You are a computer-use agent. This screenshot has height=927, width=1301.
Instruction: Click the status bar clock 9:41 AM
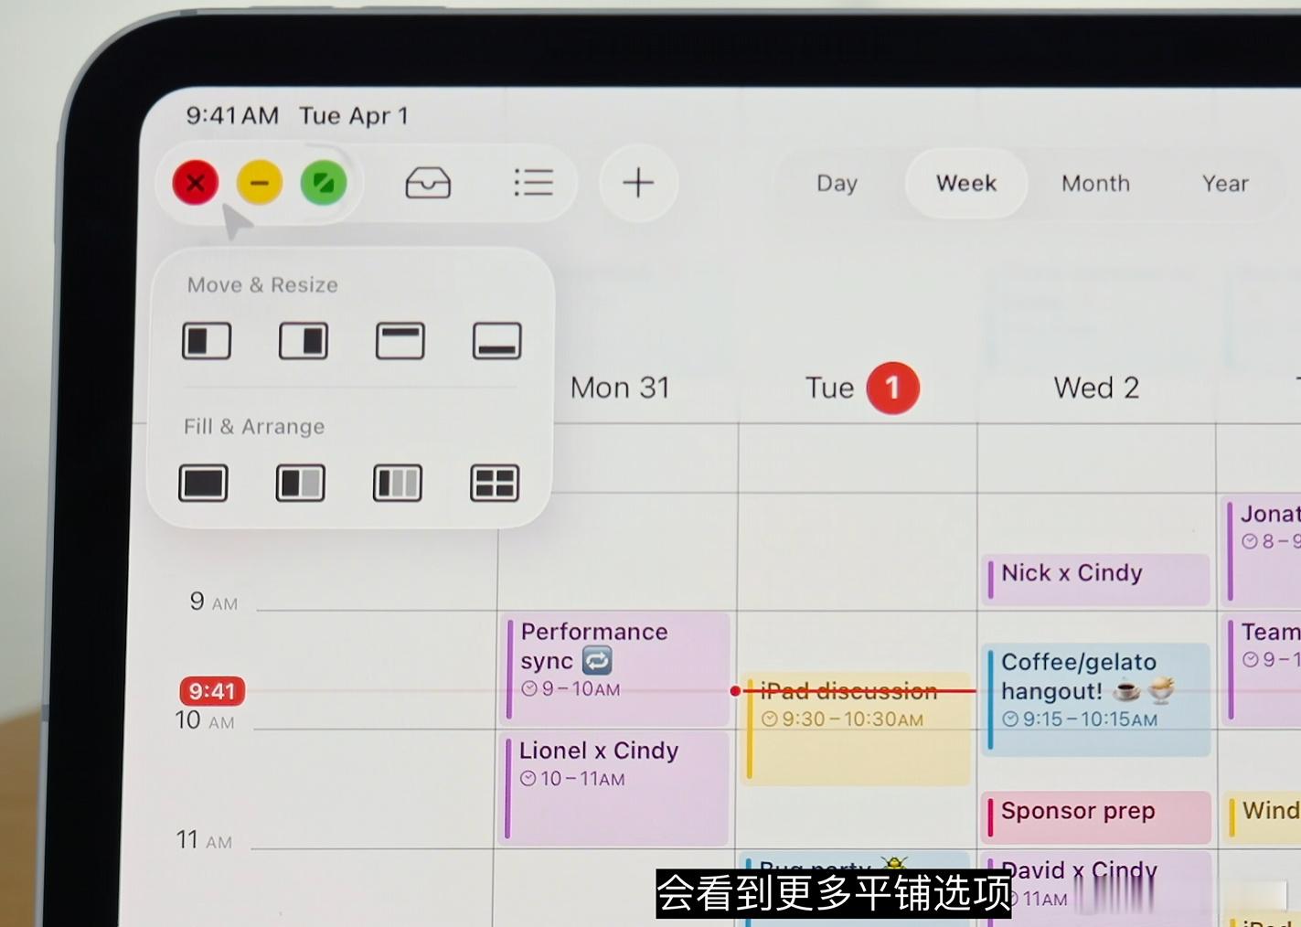point(232,115)
